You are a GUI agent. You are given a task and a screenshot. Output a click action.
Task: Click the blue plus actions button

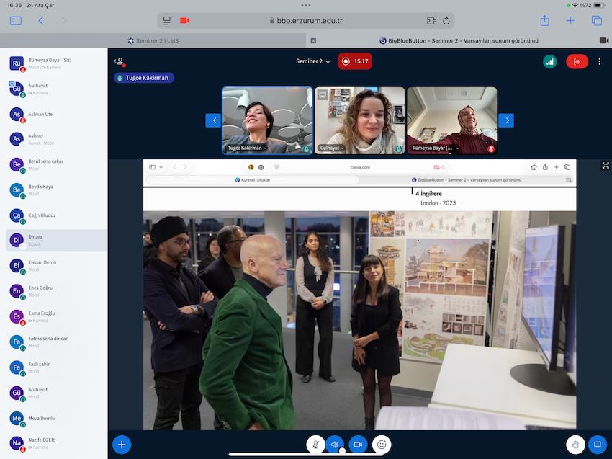[x=122, y=445]
